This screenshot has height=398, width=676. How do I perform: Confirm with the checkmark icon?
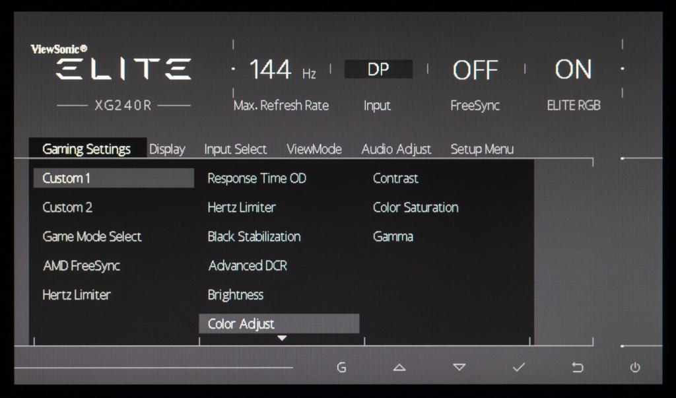[519, 368]
